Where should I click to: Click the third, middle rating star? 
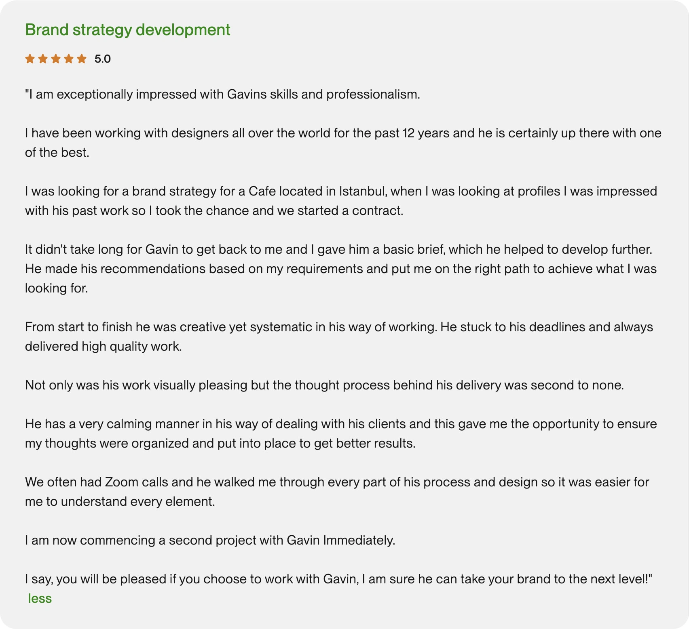coord(56,59)
